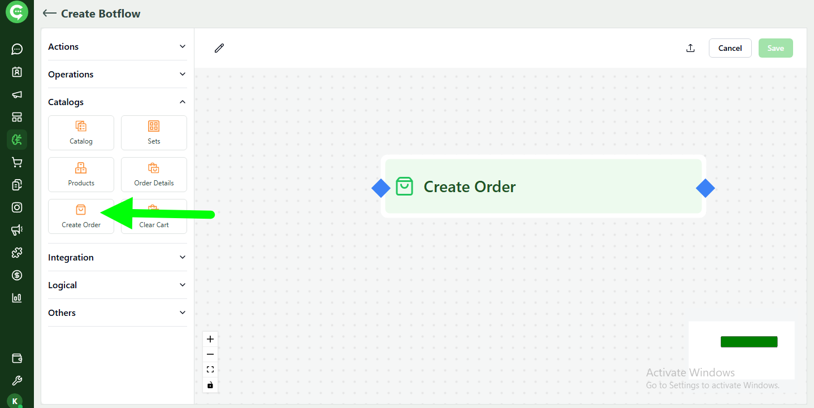Viewport: 814px width, 408px height.
Task: Select the Create Order node on canvas
Action: coord(543,186)
